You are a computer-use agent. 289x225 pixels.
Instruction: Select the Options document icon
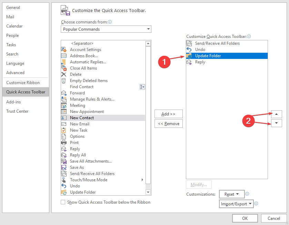[x=64, y=136]
